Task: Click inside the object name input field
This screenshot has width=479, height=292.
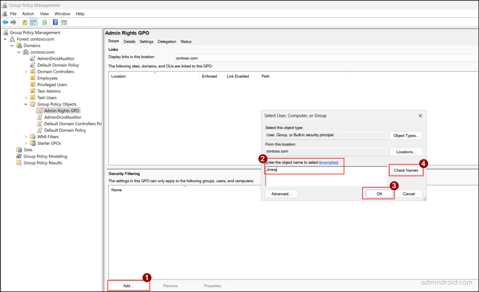Action: (x=304, y=169)
